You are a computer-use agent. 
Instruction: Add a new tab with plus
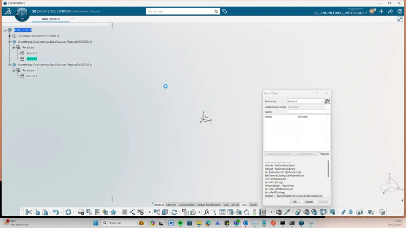click(x=72, y=19)
